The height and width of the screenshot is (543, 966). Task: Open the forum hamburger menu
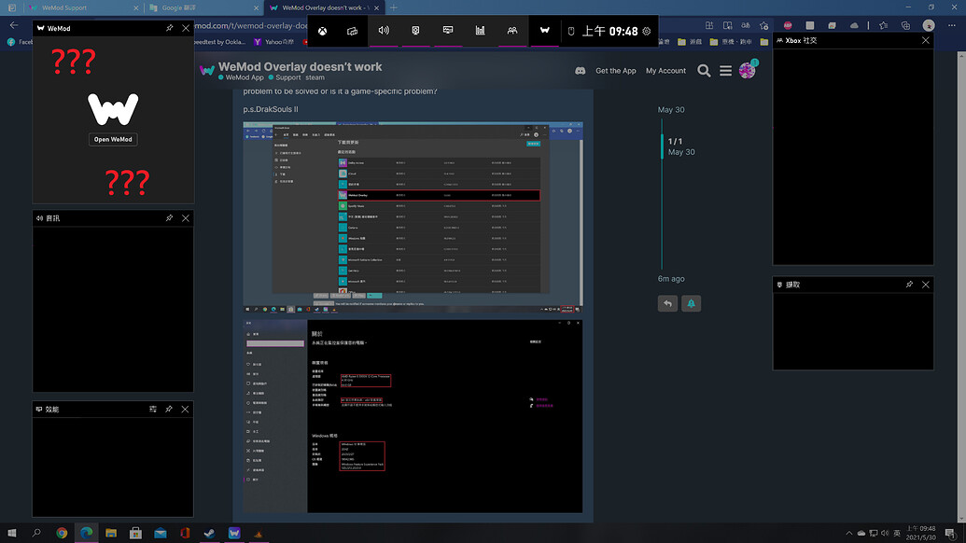pos(726,70)
